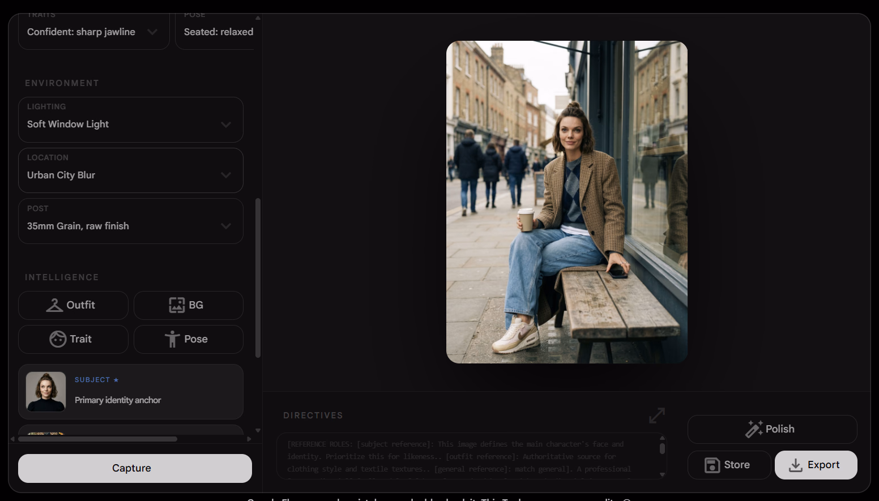Click the DIRECTIVES heading text
The height and width of the screenshot is (501, 879).
pyautogui.click(x=313, y=416)
